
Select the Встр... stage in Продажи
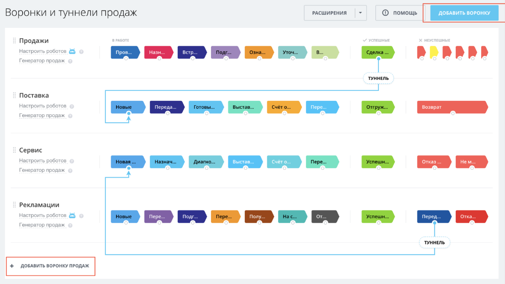(x=192, y=52)
